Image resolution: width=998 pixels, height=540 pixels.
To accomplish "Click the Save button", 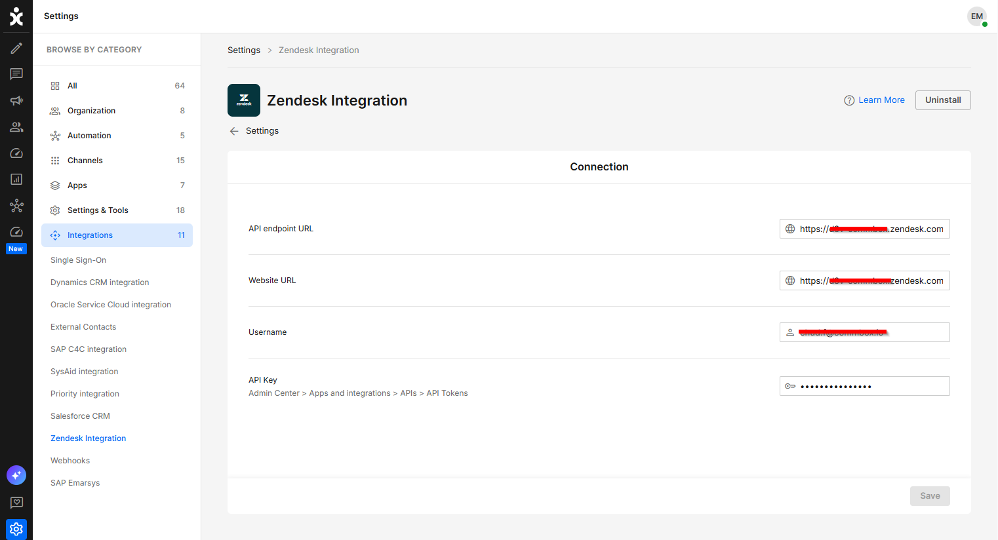I will [930, 496].
